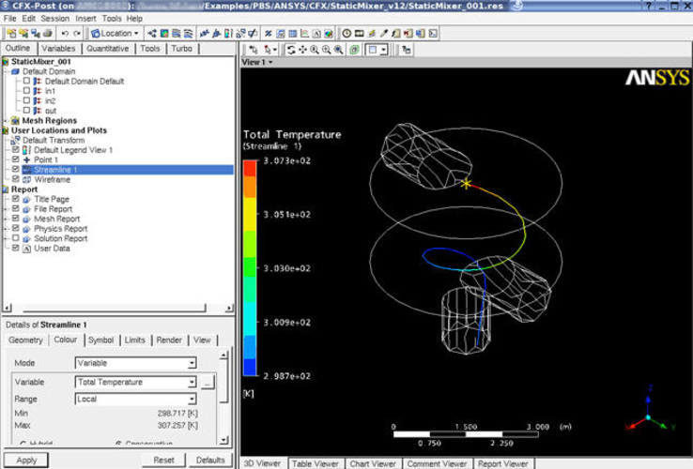693x469 pixels.
Task: Open the Location dropdown
Action: coord(115,33)
